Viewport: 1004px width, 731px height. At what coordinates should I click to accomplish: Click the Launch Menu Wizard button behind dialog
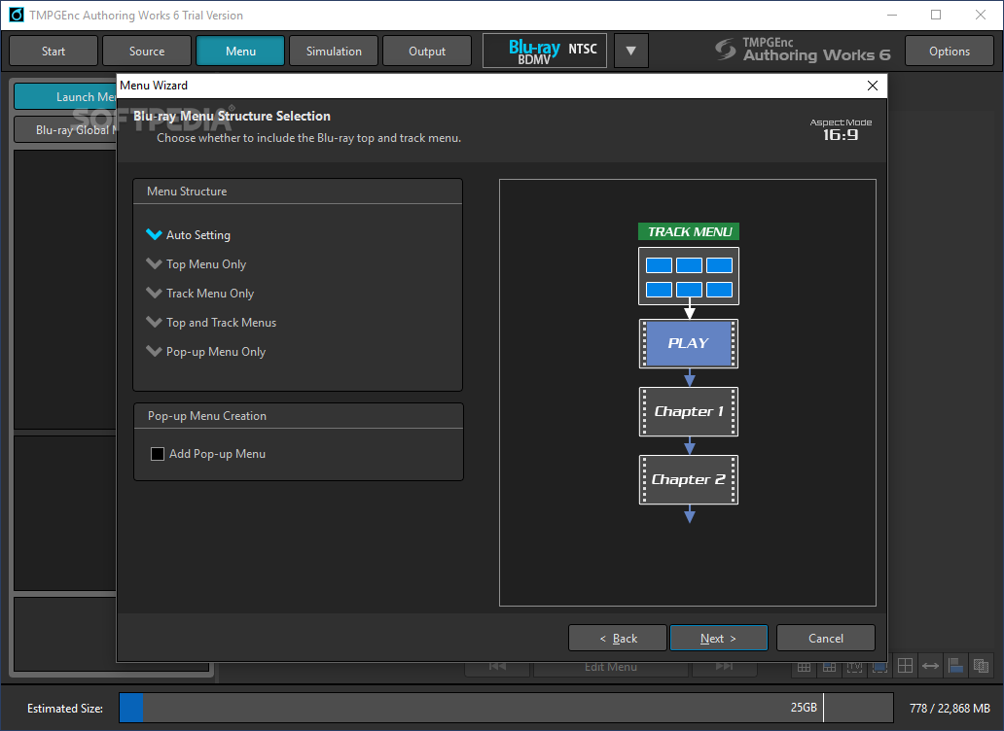(65, 96)
